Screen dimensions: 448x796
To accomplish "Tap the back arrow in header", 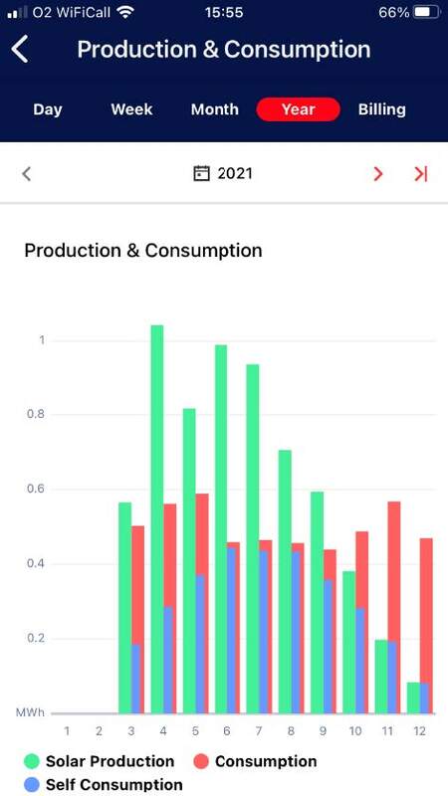I will point(20,49).
